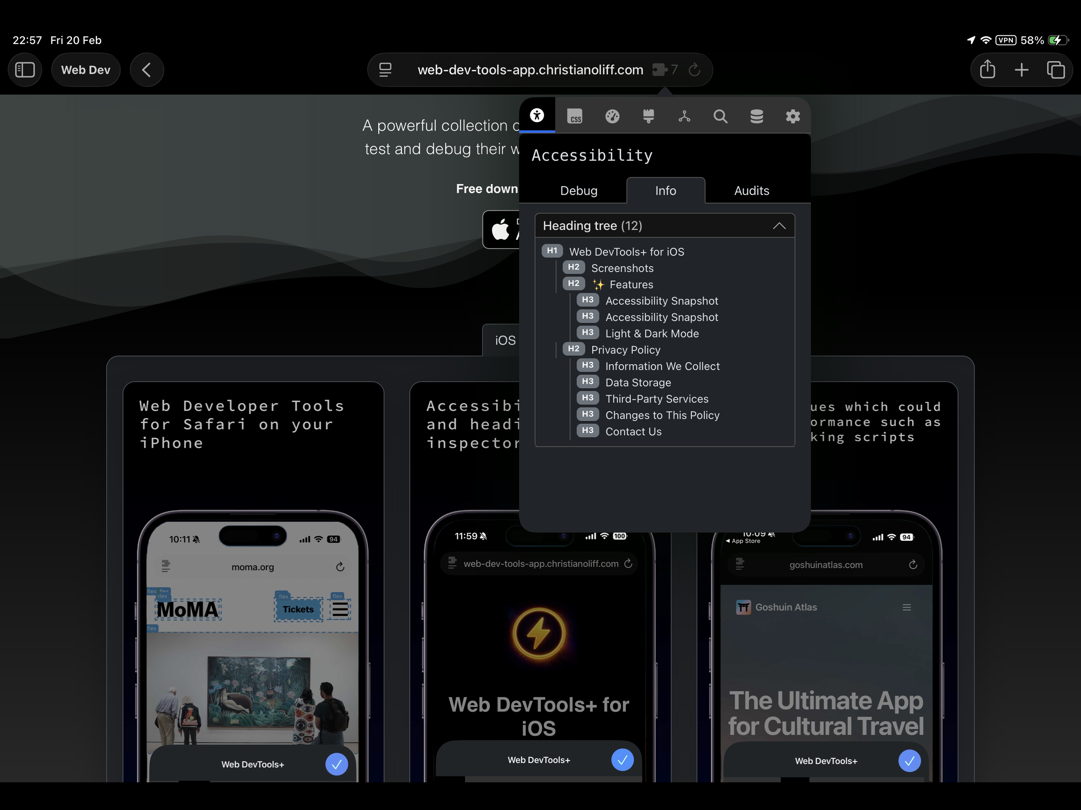Viewport: 1081px width, 810px height.
Task: Open the Accessibility tool icon
Action: coord(537,115)
